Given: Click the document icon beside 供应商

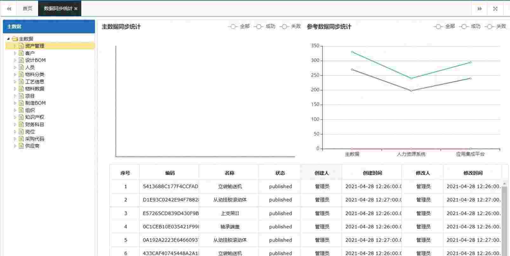Looking at the screenshot, I should [21, 146].
